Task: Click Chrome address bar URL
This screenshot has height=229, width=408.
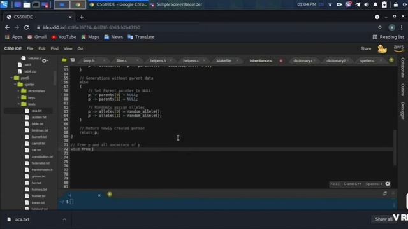Action: [92, 27]
